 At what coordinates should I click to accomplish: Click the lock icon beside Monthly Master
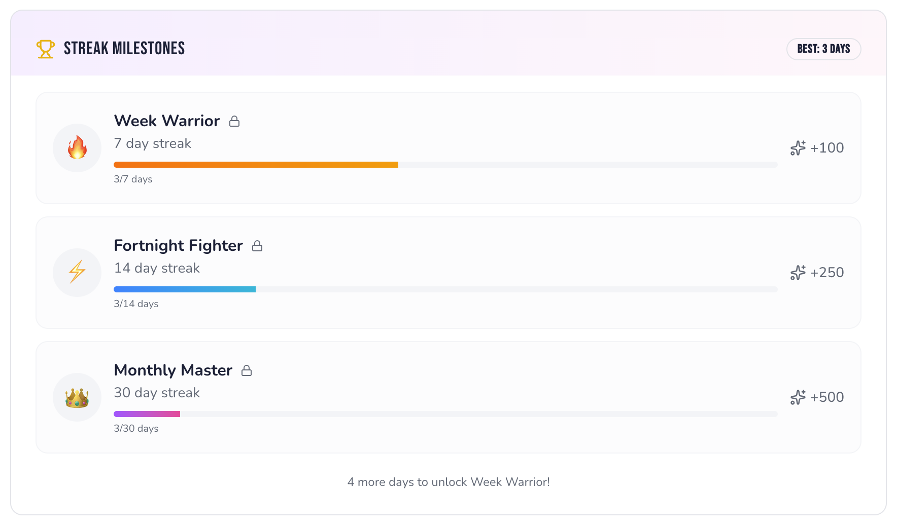[247, 370]
